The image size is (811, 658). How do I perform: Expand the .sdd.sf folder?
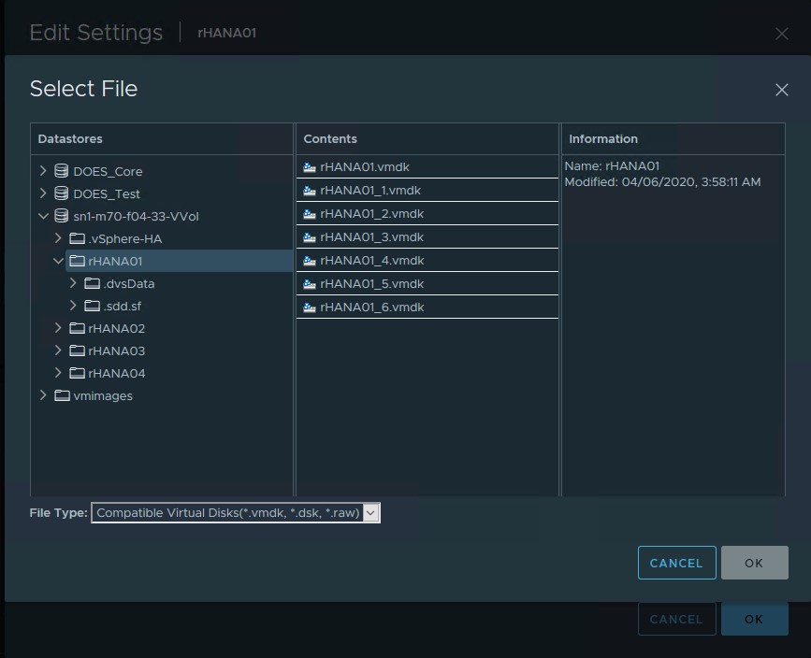coord(74,306)
